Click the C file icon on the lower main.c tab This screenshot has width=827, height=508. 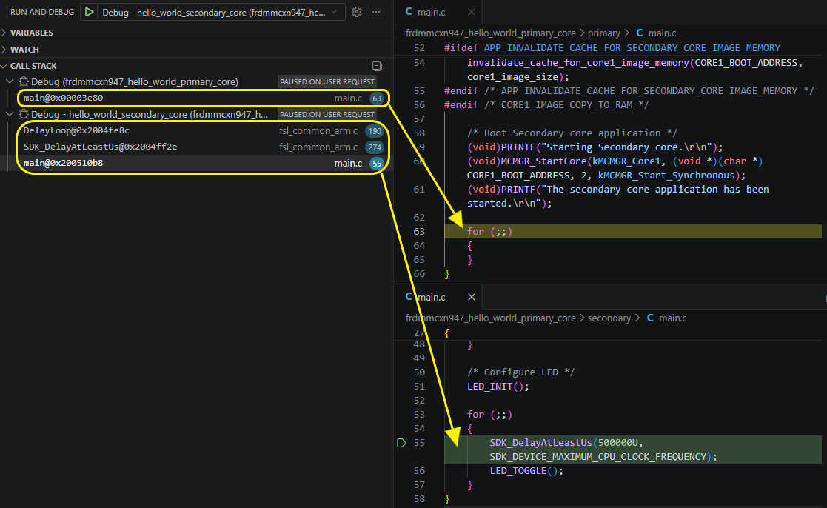(x=409, y=297)
